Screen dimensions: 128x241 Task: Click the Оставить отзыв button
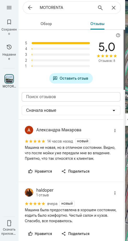(71, 78)
